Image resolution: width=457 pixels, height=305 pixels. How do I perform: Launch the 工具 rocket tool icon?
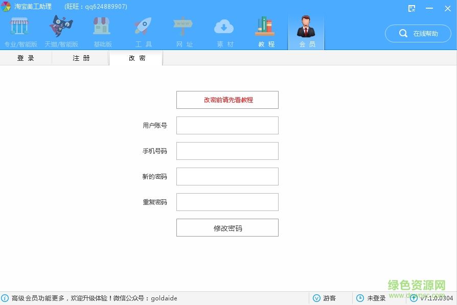click(x=143, y=26)
